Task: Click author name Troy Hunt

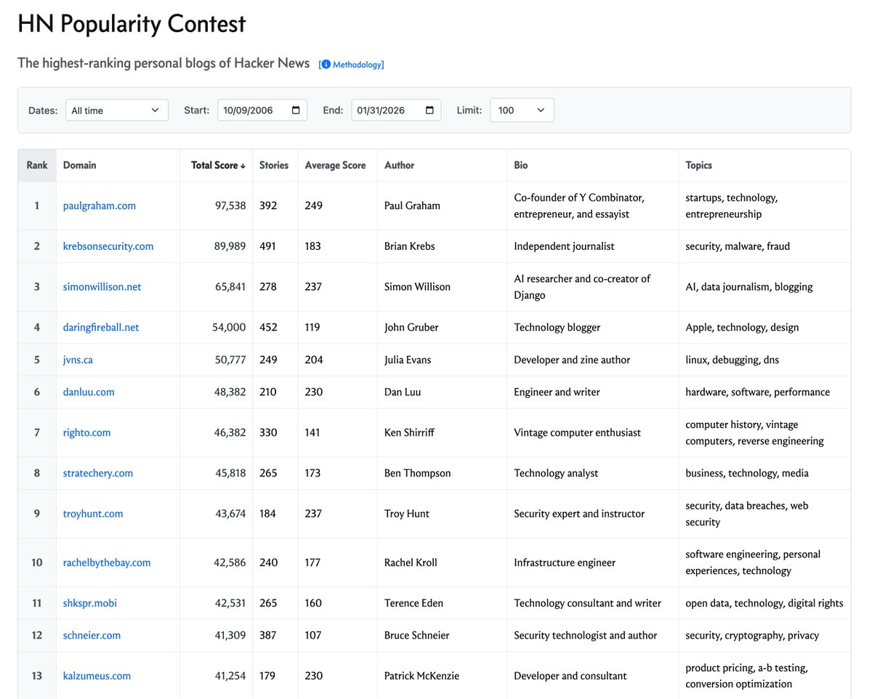Action: tap(407, 514)
